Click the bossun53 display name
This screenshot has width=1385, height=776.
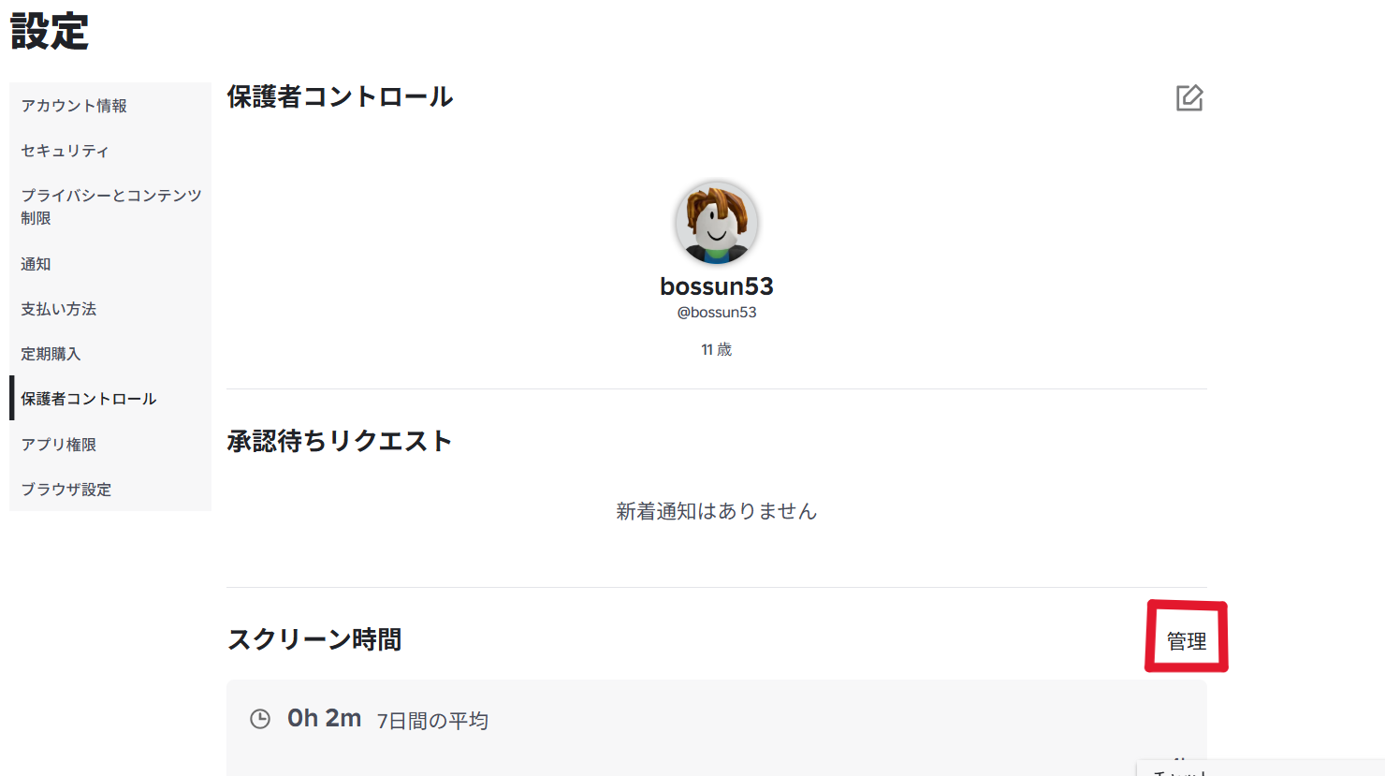[x=717, y=286]
